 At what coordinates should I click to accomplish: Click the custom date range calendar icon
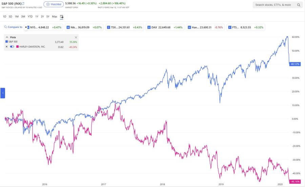click(x=62, y=17)
